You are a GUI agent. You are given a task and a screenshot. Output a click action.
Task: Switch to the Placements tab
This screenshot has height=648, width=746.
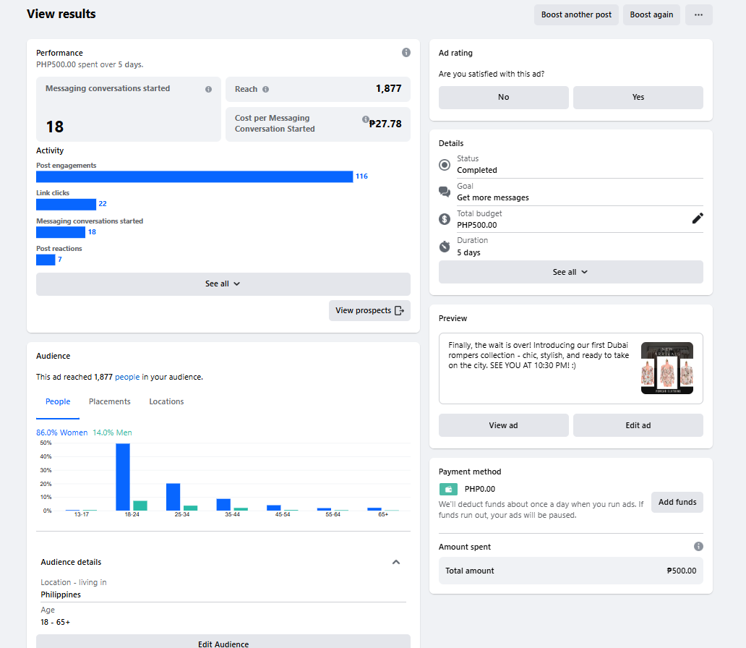110,401
